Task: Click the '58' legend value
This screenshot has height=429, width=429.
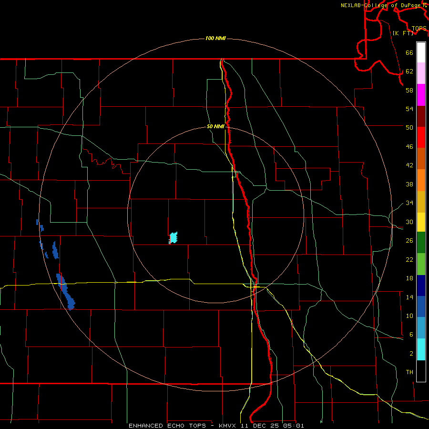Action: point(409,90)
